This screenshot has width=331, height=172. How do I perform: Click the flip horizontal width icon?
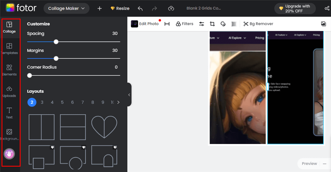(167, 24)
